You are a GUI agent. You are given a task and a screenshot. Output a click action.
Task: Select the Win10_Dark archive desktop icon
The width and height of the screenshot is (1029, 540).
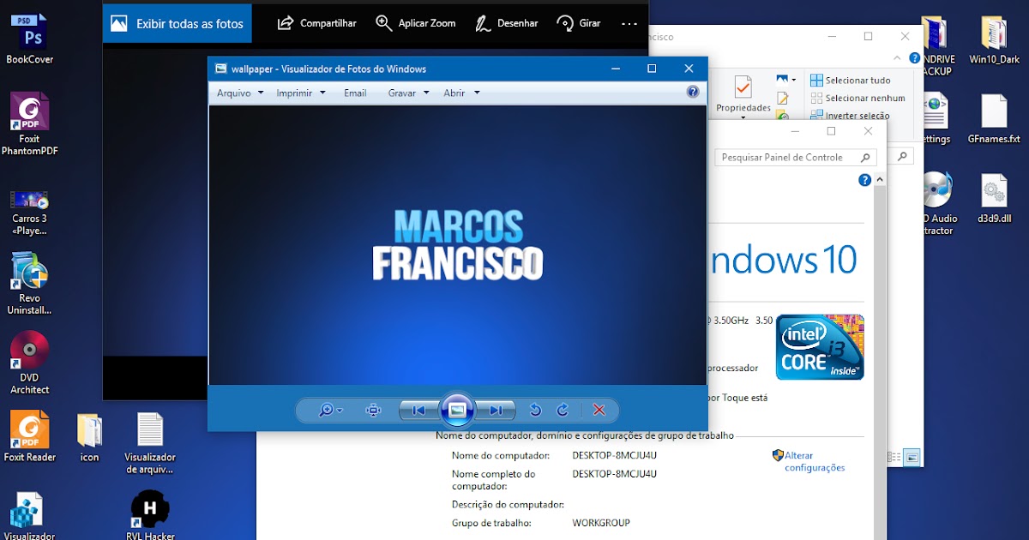coord(995,39)
